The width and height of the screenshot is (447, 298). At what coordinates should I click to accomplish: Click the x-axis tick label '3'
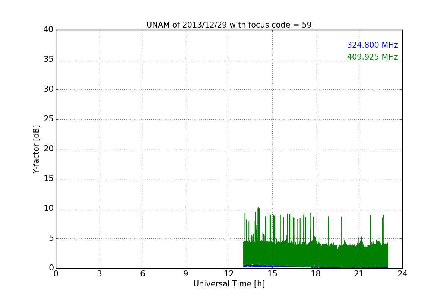pos(99,274)
